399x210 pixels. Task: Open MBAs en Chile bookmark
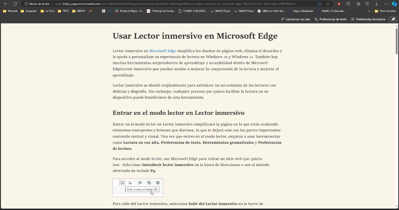click(271, 11)
